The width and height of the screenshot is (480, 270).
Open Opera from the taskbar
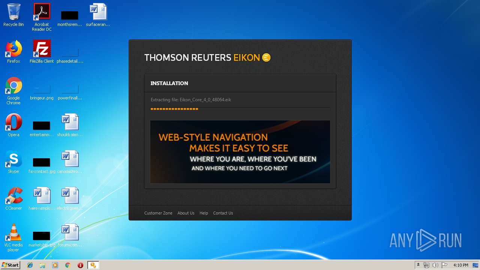80,265
